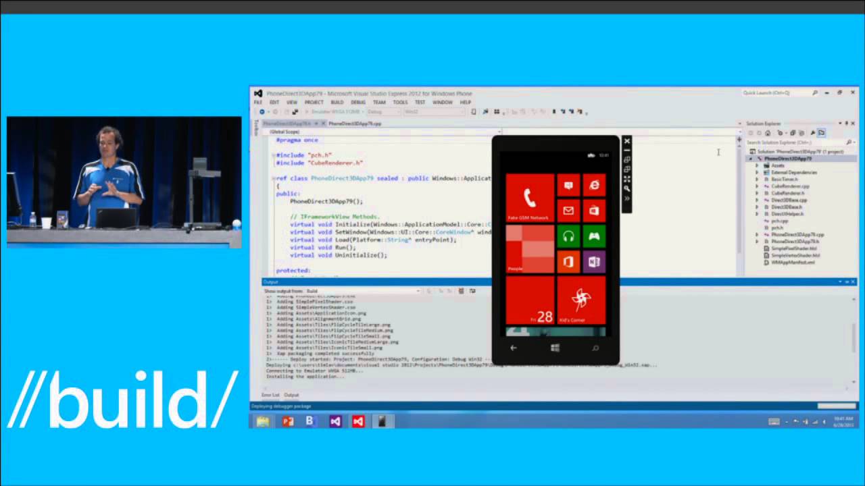Open the OneNote tile in emulator
This screenshot has height=486, width=865.
coord(593,262)
